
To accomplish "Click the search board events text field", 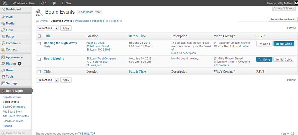I will click(252, 20).
